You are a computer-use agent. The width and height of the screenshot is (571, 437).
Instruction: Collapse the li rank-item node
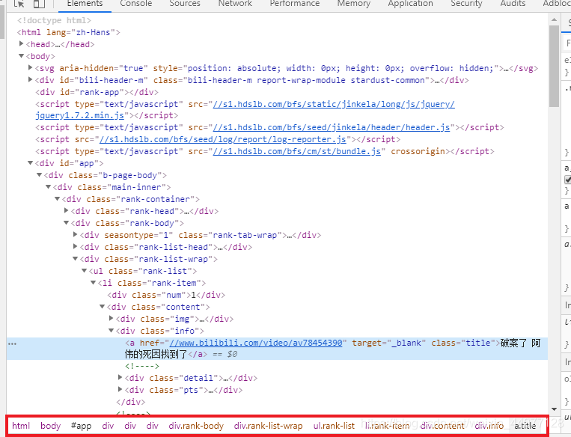coord(94,283)
